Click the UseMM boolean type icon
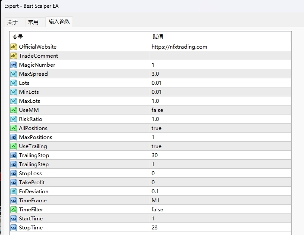This screenshot has height=235, width=304. 13,110
